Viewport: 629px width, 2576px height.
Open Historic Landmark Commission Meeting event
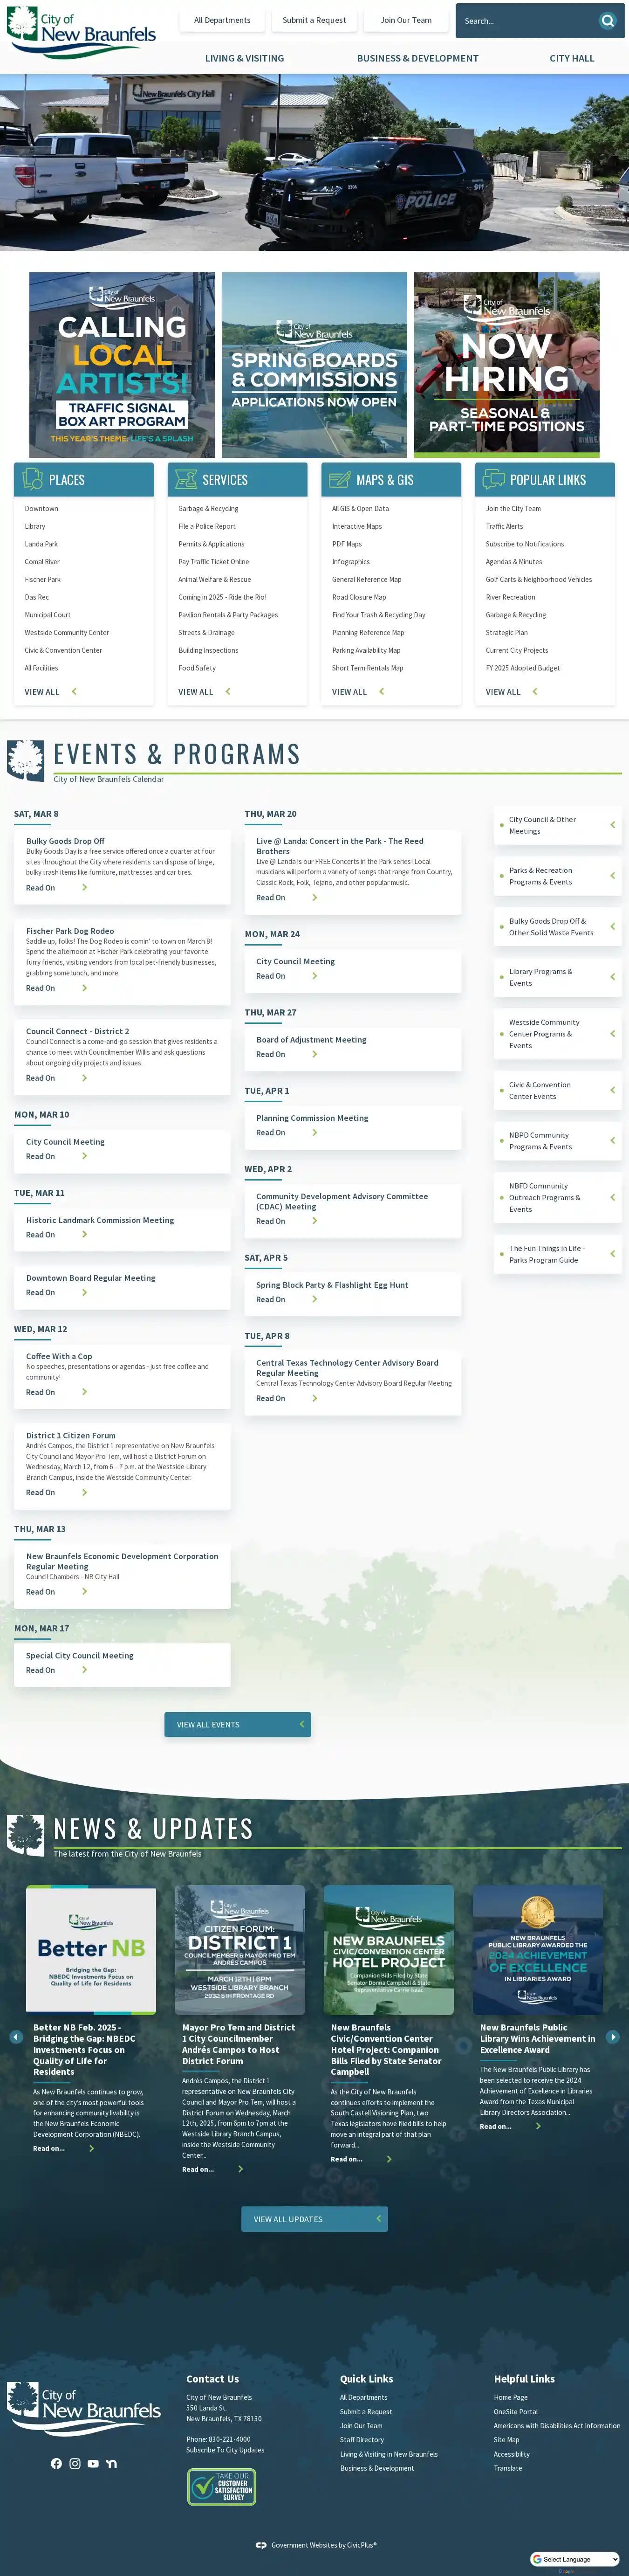pos(100,1220)
